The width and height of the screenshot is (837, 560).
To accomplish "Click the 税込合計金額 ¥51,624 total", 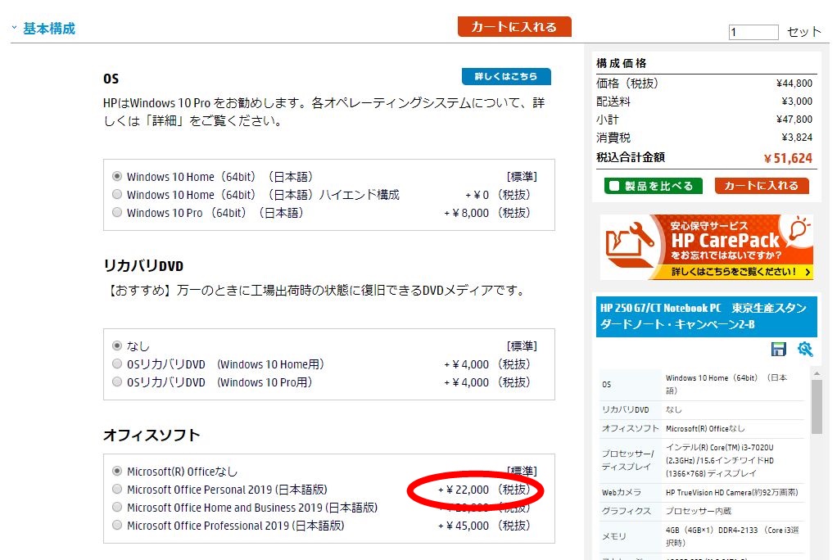I will point(704,158).
